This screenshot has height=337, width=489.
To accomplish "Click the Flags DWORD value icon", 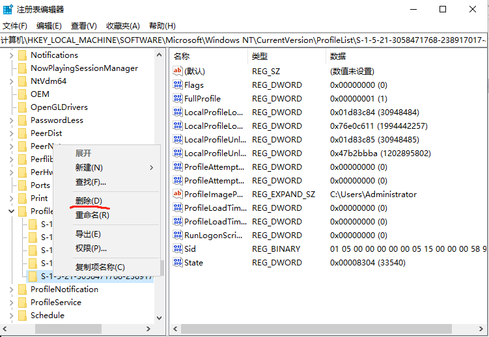I will pos(178,85).
